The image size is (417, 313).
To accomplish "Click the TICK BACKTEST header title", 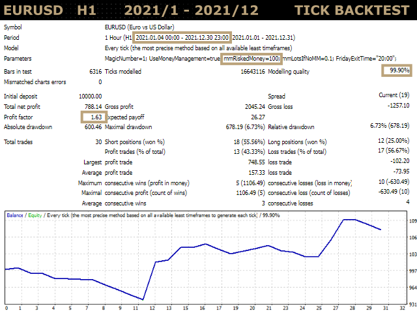I will pyautogui.click(x=352, y=10).
